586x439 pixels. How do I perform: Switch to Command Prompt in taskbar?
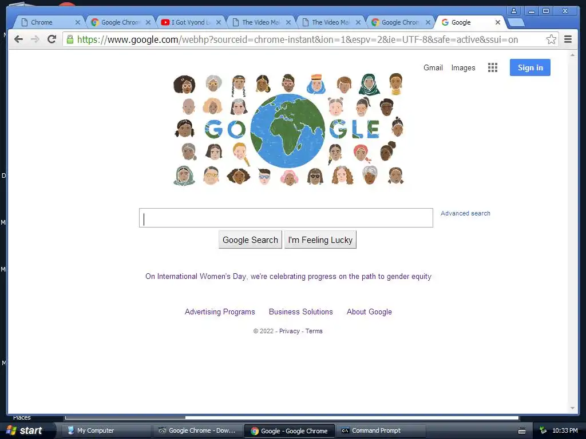point(381,430)
